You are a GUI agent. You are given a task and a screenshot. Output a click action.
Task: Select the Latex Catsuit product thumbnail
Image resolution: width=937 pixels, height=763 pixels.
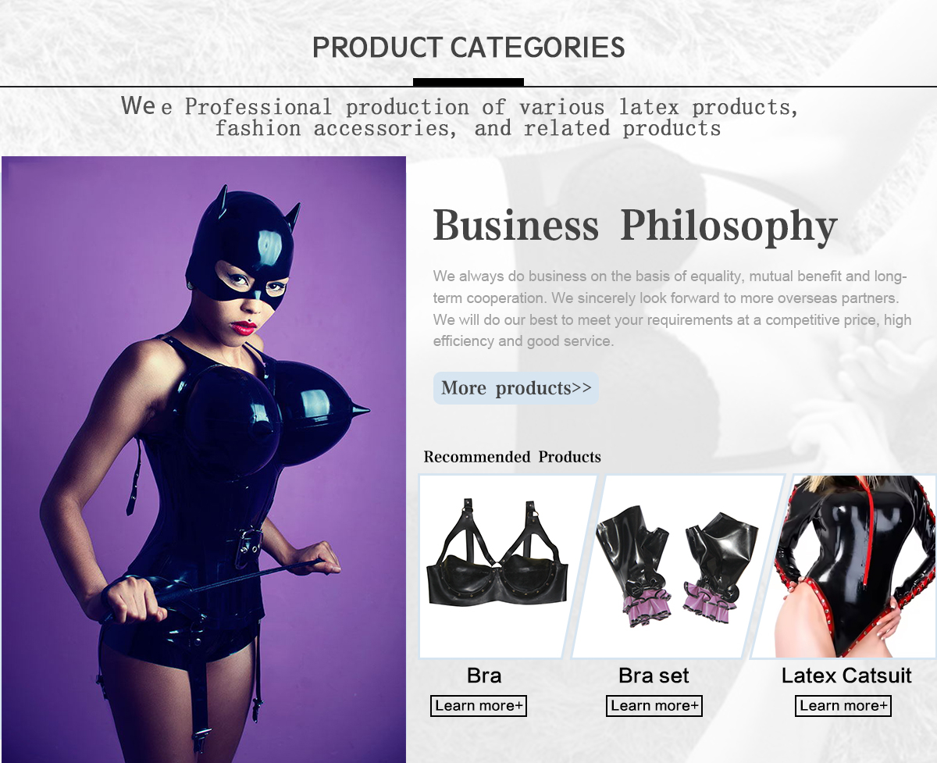coord(845,566)
